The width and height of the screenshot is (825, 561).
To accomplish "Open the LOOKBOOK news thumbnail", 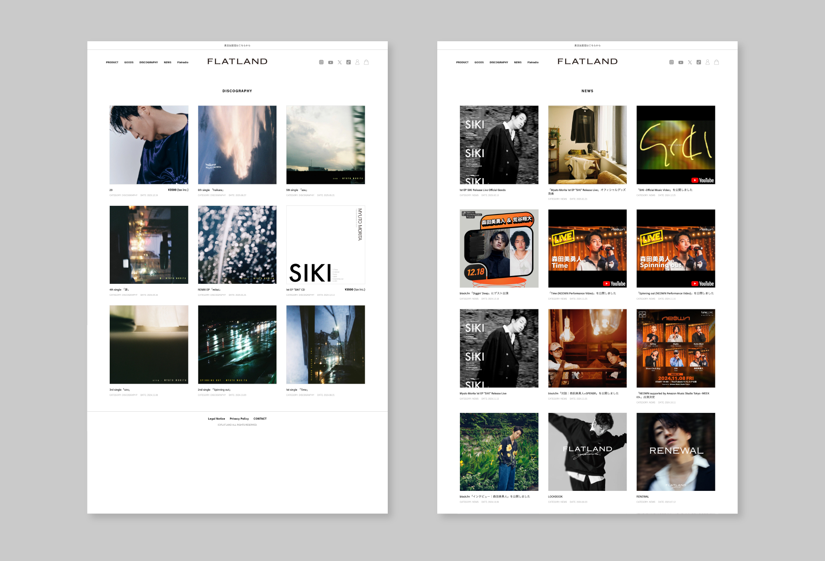I will tap(587, 452).
